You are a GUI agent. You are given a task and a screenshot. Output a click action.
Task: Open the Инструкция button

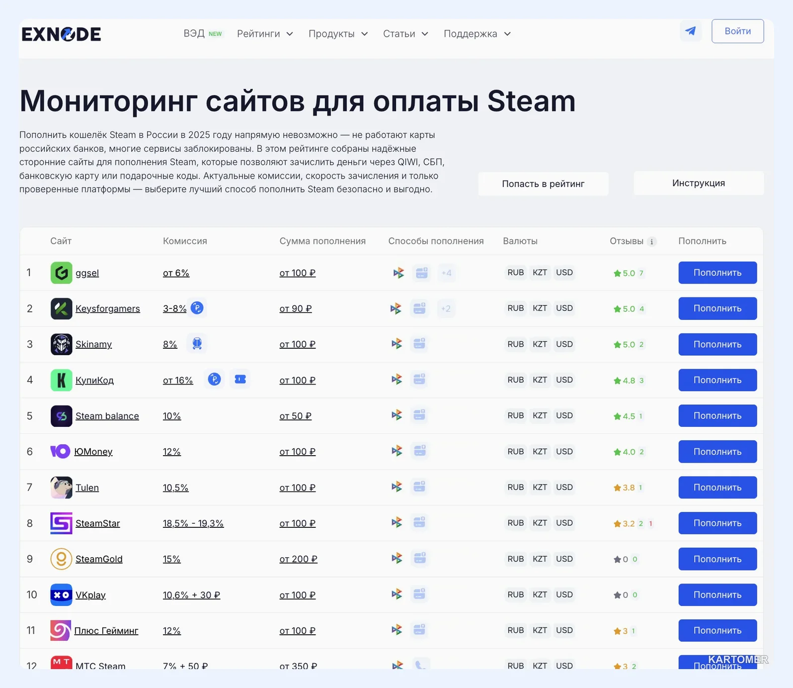pos(699,183)
